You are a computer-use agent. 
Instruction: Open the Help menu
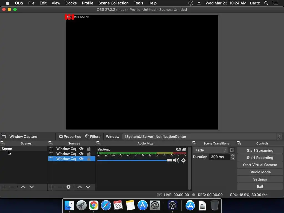point(152,3)
